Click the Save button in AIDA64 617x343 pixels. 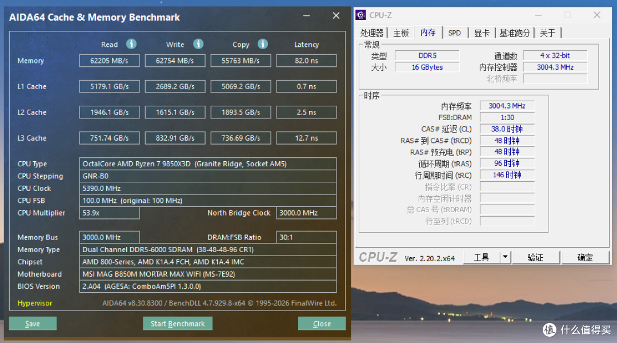(33, 324)
